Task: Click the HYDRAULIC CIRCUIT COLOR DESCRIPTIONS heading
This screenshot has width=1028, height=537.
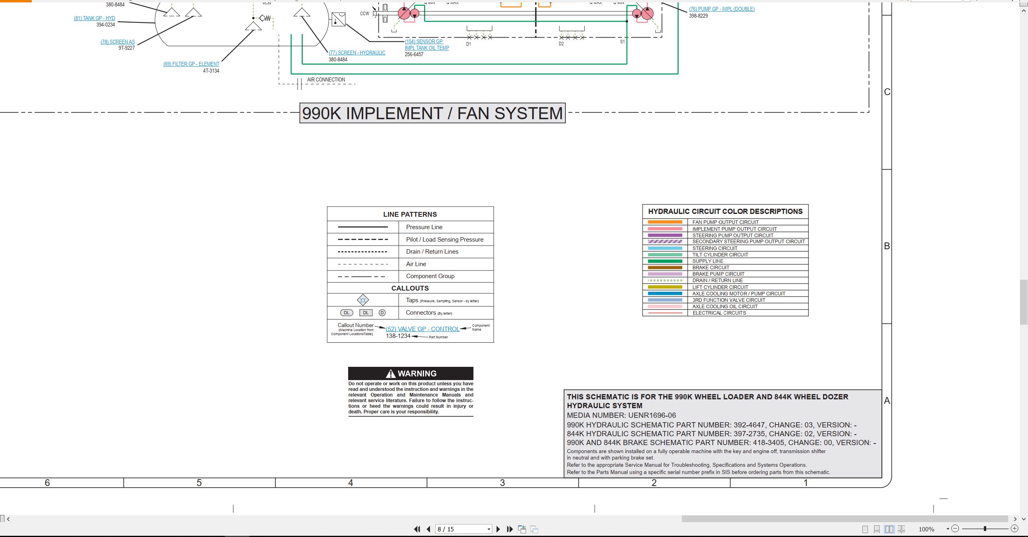Action: click(x=725, y=212)
